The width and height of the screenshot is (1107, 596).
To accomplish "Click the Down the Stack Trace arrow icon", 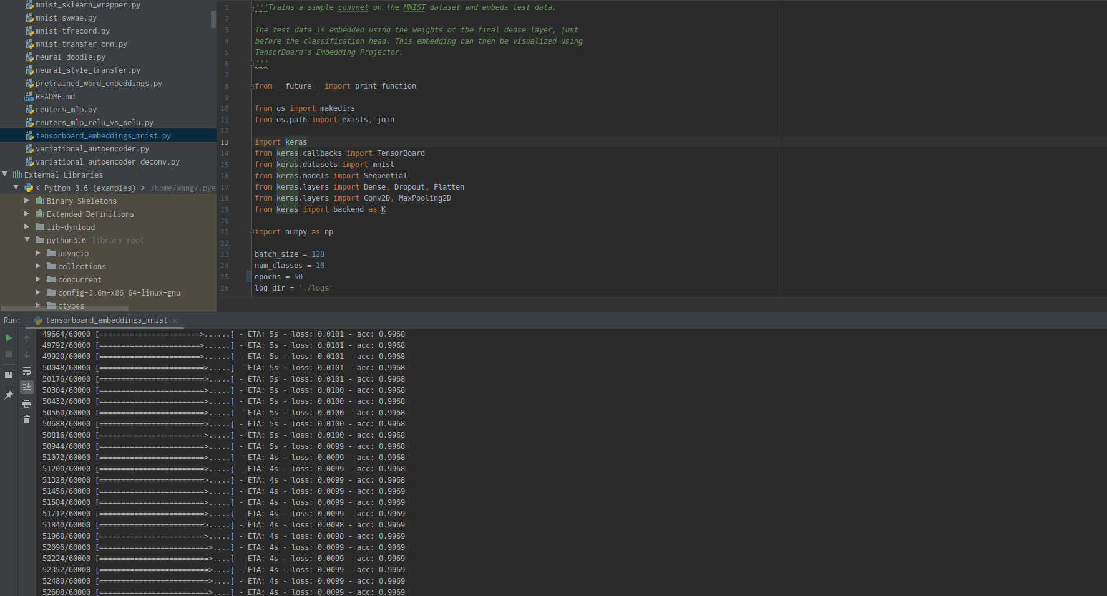I will click(27, 355).
